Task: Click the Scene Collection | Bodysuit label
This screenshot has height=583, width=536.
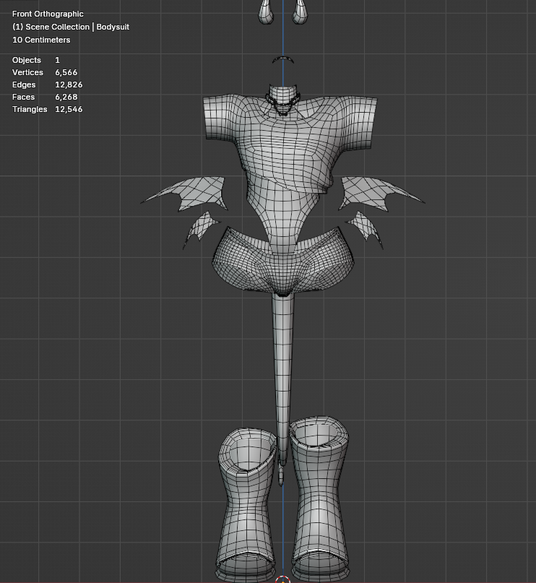Action: [x=71, y=27]
